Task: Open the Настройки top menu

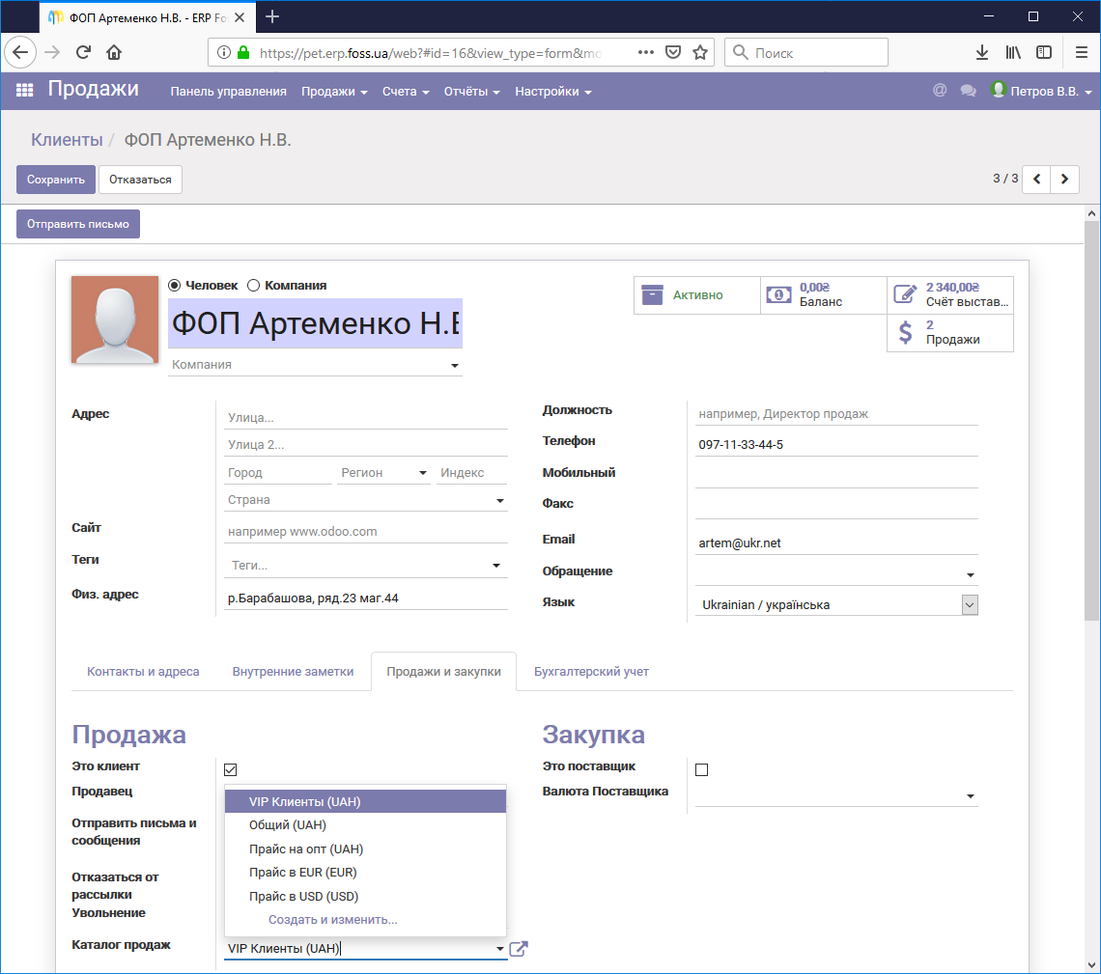Action: point(553,92)
